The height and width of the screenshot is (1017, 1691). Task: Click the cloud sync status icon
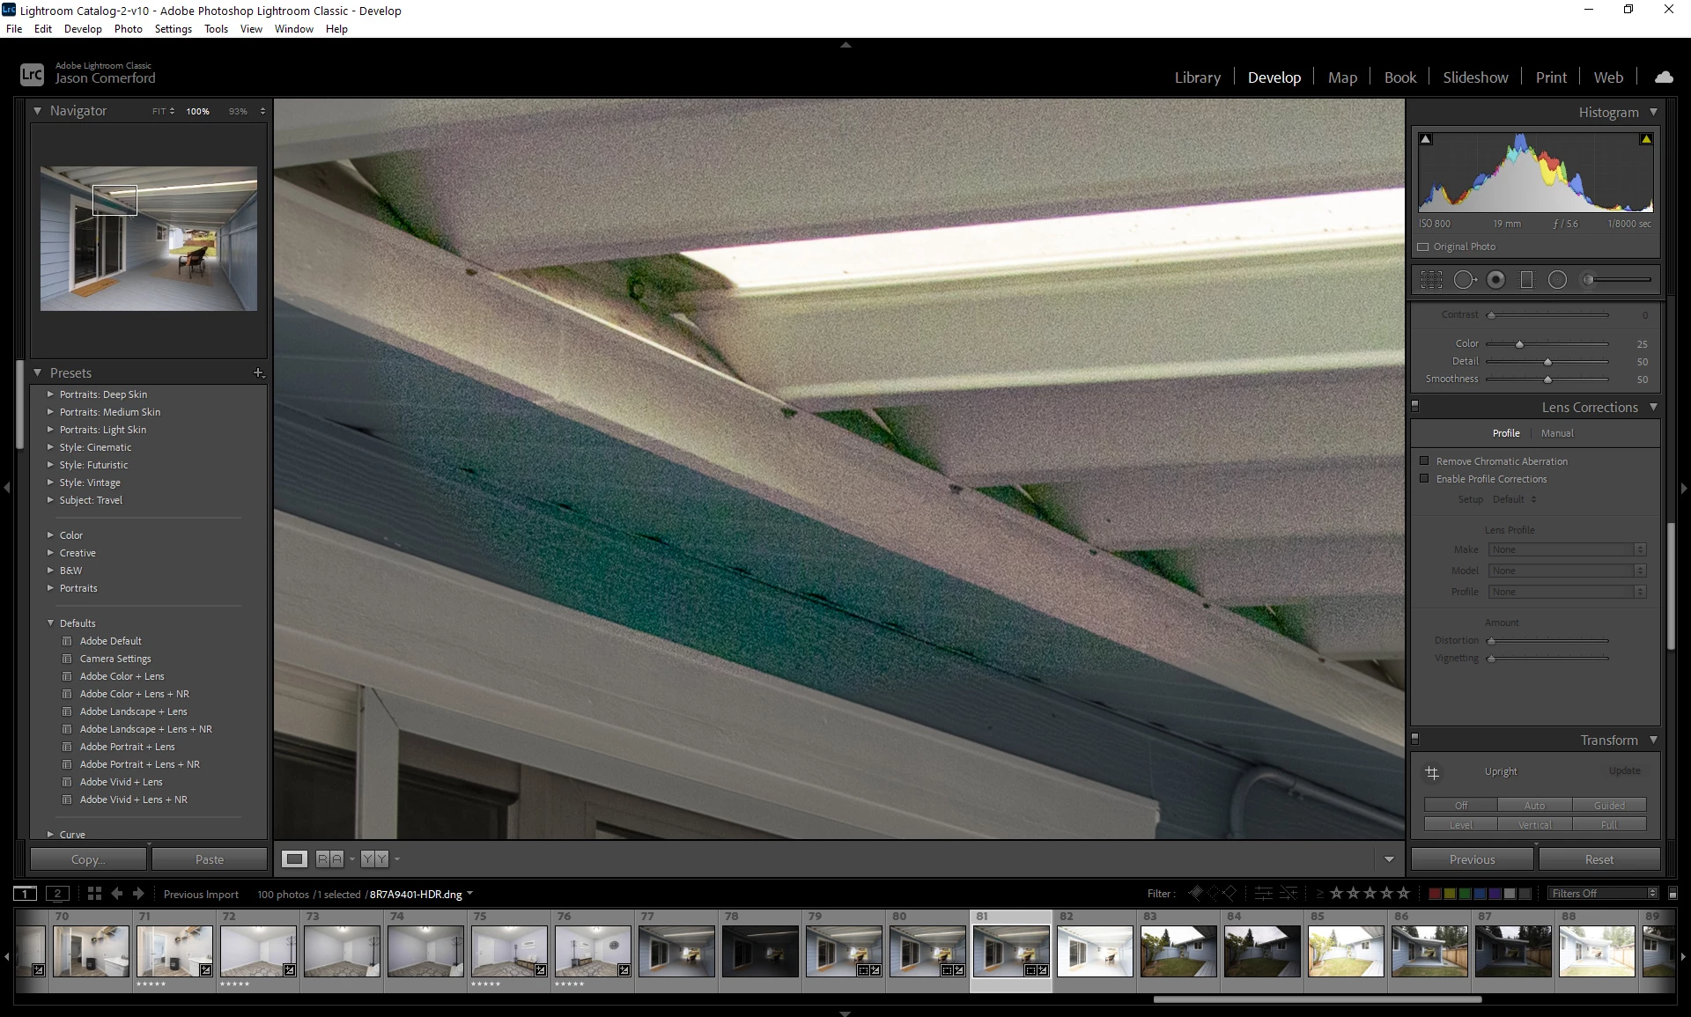click(1664, 77)
